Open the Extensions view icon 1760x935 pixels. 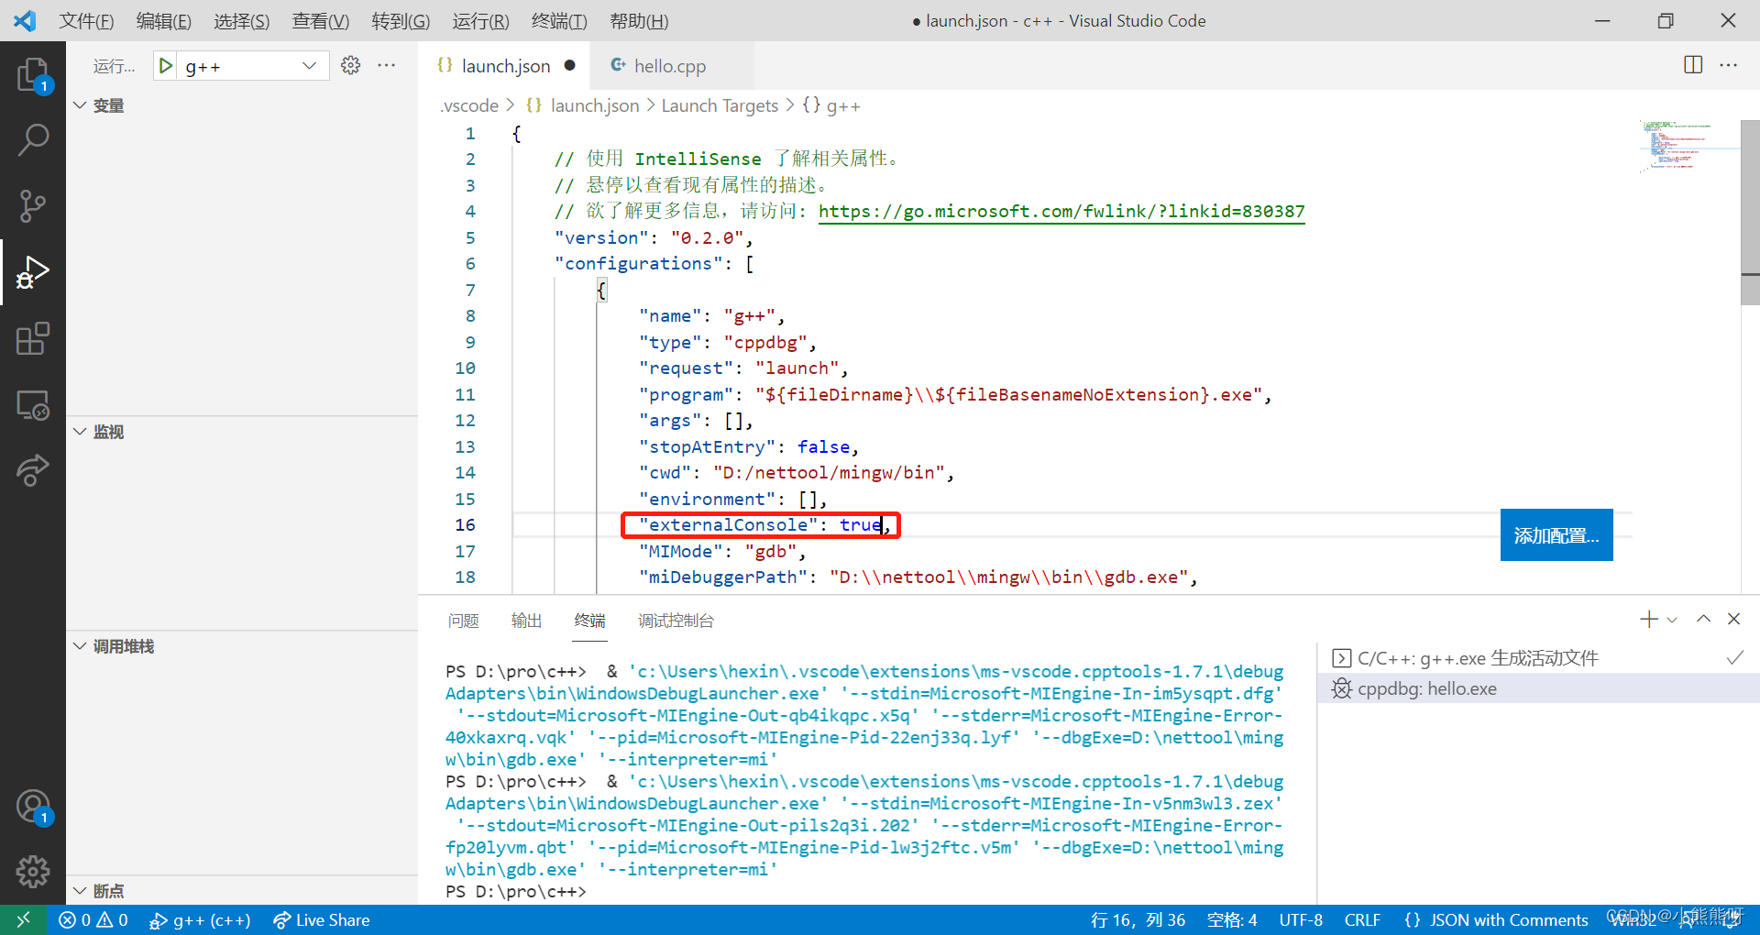click(x=33, y=338)
